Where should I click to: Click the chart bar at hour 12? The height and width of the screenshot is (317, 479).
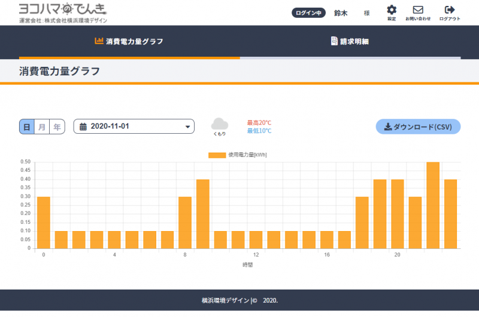256,240
